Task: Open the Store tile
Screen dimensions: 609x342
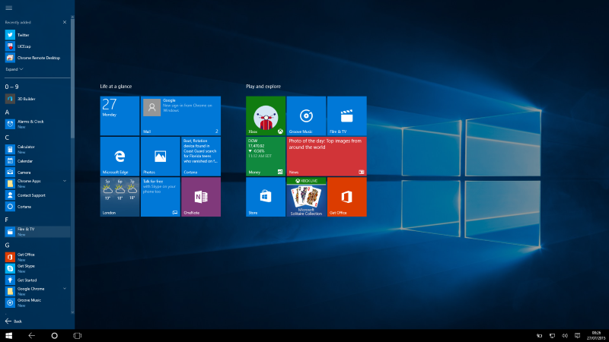Action: tap(266, 197)
